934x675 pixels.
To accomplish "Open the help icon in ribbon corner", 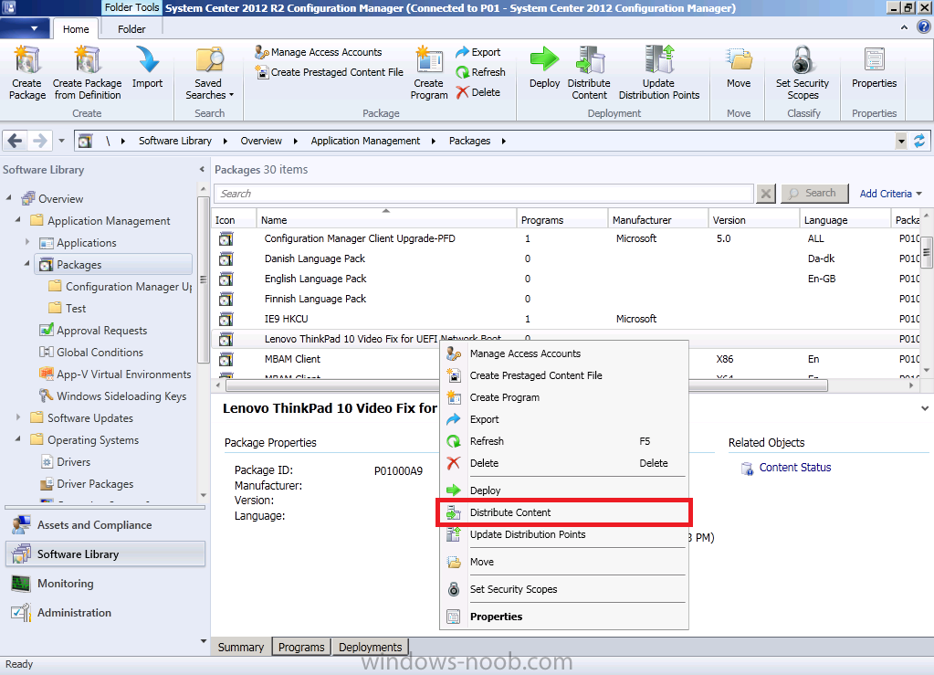I will [923, 27].
